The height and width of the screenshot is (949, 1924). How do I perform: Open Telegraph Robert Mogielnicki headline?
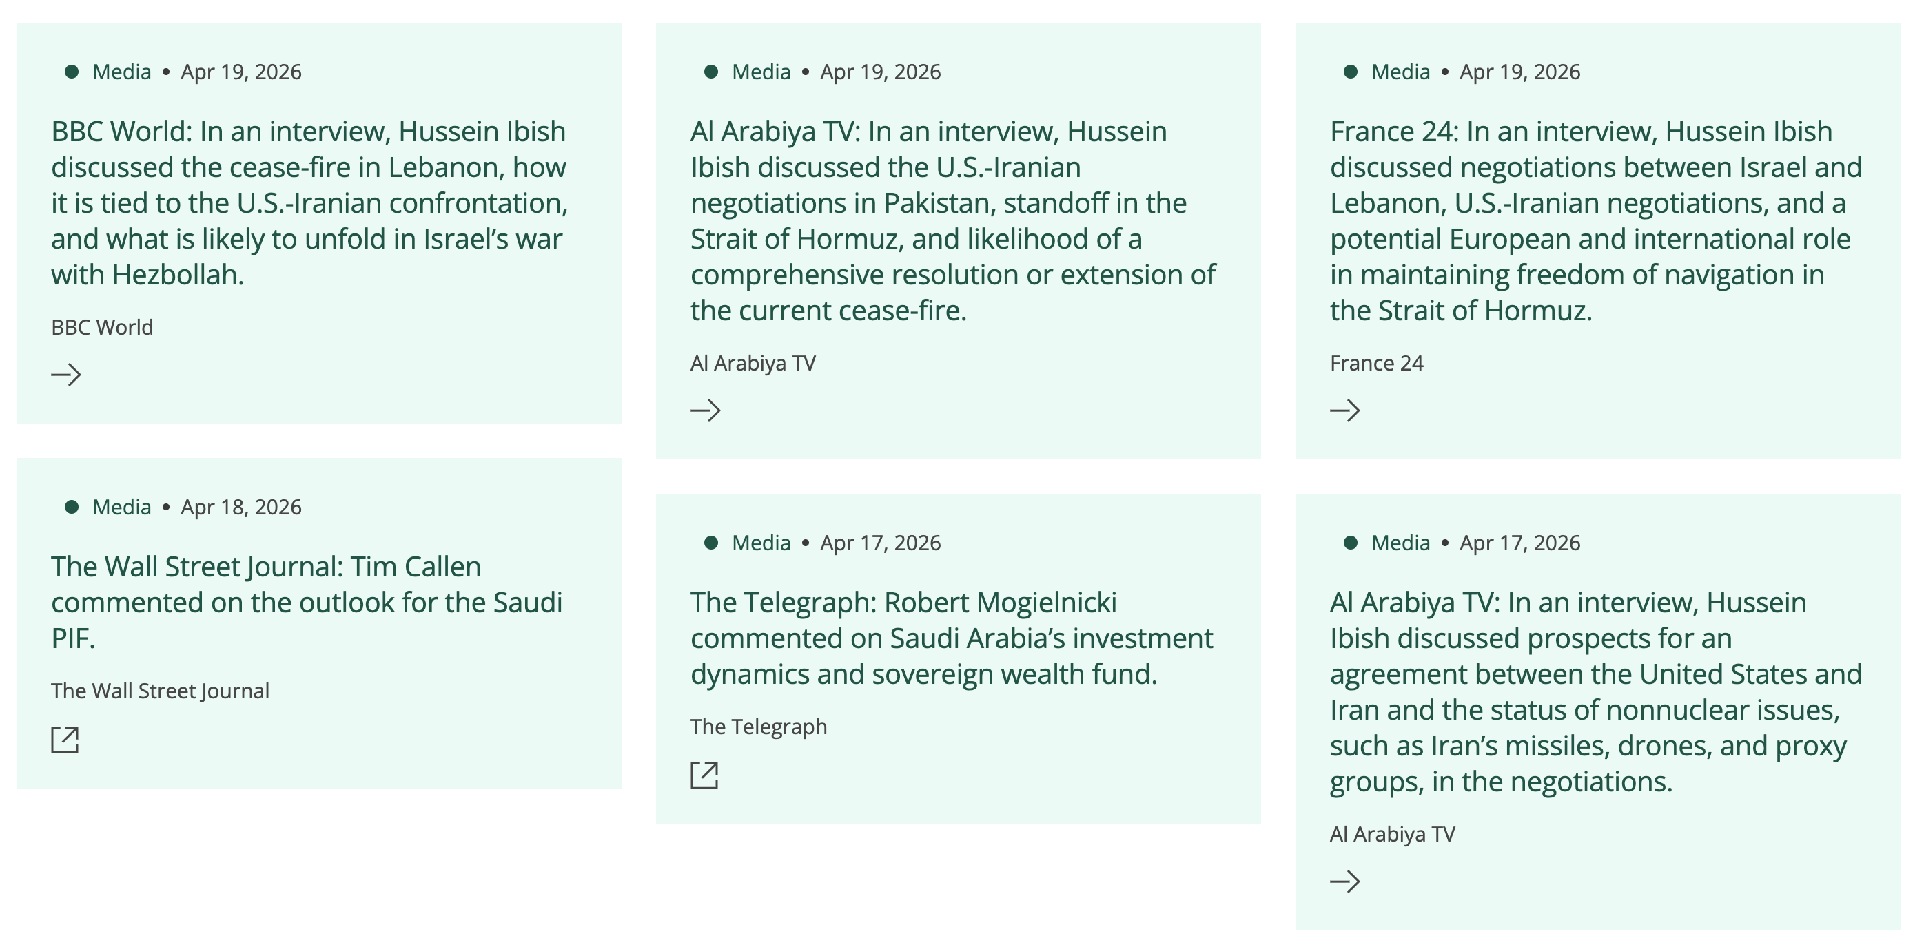point(951,638)
